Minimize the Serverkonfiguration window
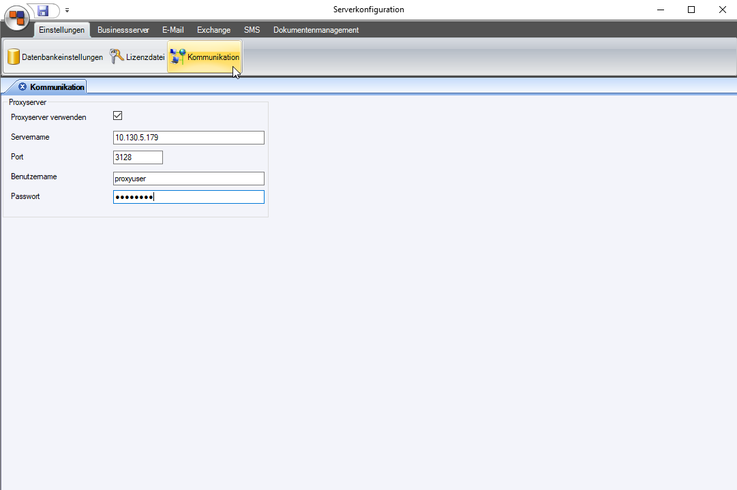 [659, 10]
